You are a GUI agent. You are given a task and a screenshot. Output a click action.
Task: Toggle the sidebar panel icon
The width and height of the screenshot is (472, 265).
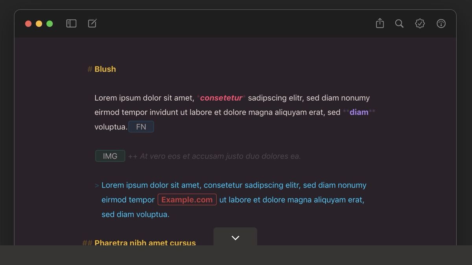(71, 24)
